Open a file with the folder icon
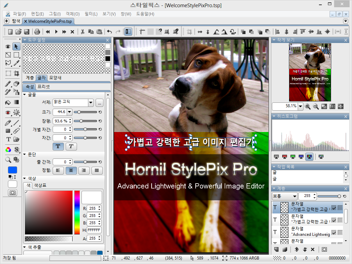Screen dimensions: 352x264 (x=19, y=32)
